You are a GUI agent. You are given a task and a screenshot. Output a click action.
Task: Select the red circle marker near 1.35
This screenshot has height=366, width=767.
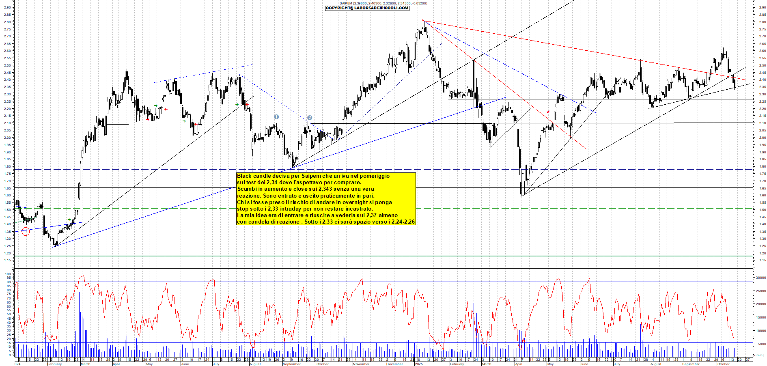(26, 232)
